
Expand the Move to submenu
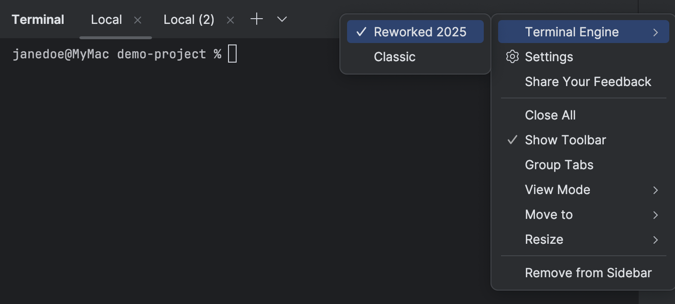[548, 215]
